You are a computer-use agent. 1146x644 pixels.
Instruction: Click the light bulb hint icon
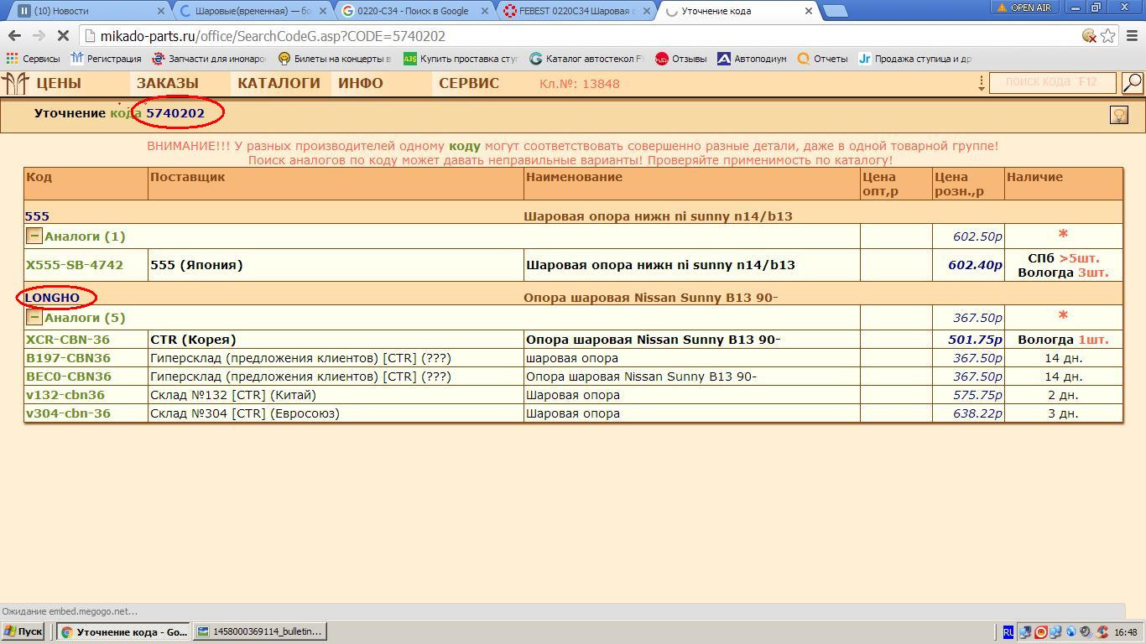[x=1119, y=115]
